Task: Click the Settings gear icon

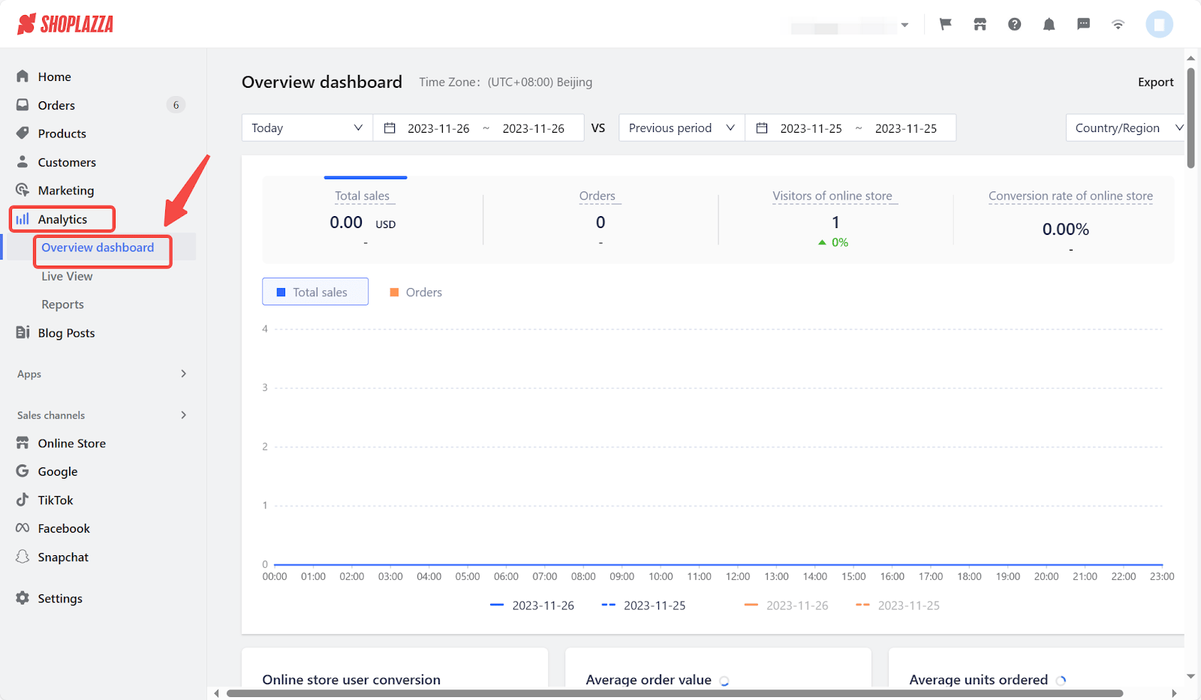Action: tap(23, 598)
